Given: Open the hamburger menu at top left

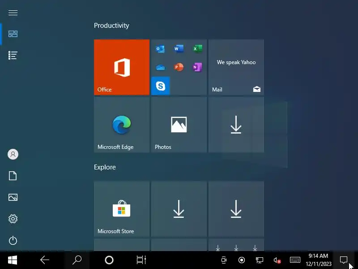Looking at the screenshot, I should click(x=13, y=13).
